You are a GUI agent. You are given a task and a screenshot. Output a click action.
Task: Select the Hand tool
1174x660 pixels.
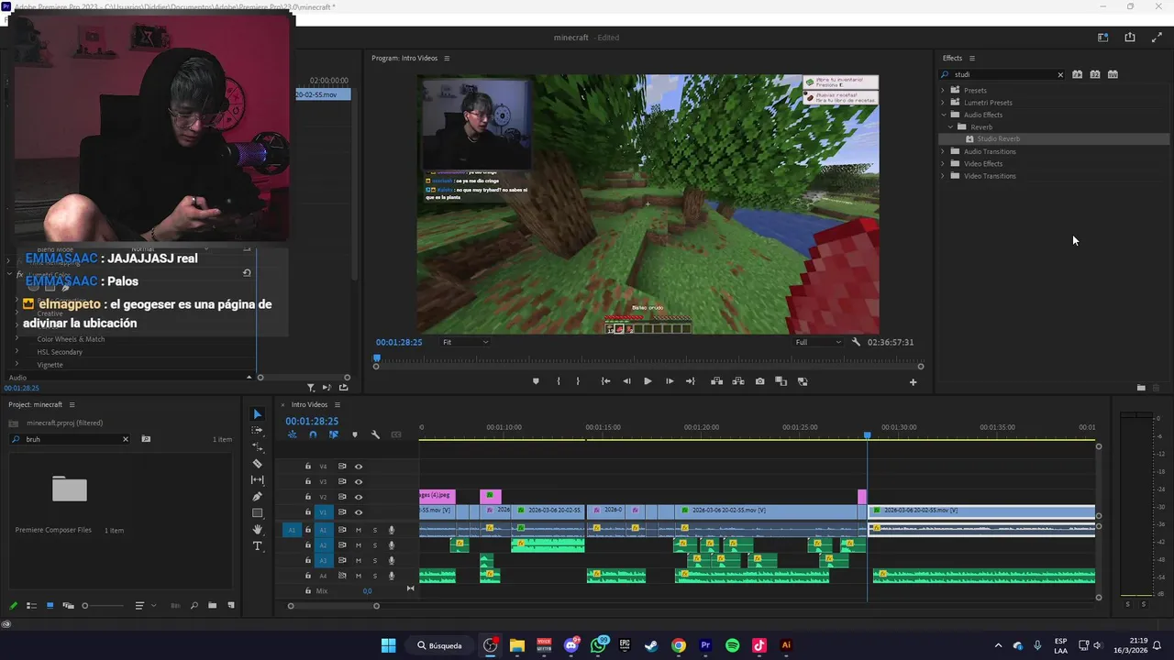pyautogui.click(x=258, y=530)
